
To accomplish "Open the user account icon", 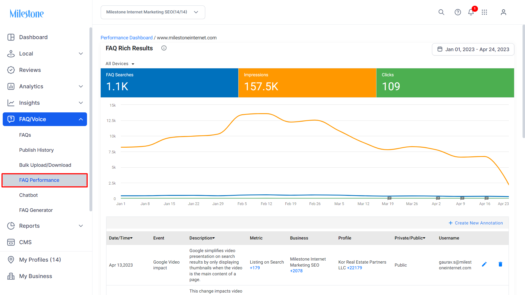I will pyautogui.click(x=503, y=12).
